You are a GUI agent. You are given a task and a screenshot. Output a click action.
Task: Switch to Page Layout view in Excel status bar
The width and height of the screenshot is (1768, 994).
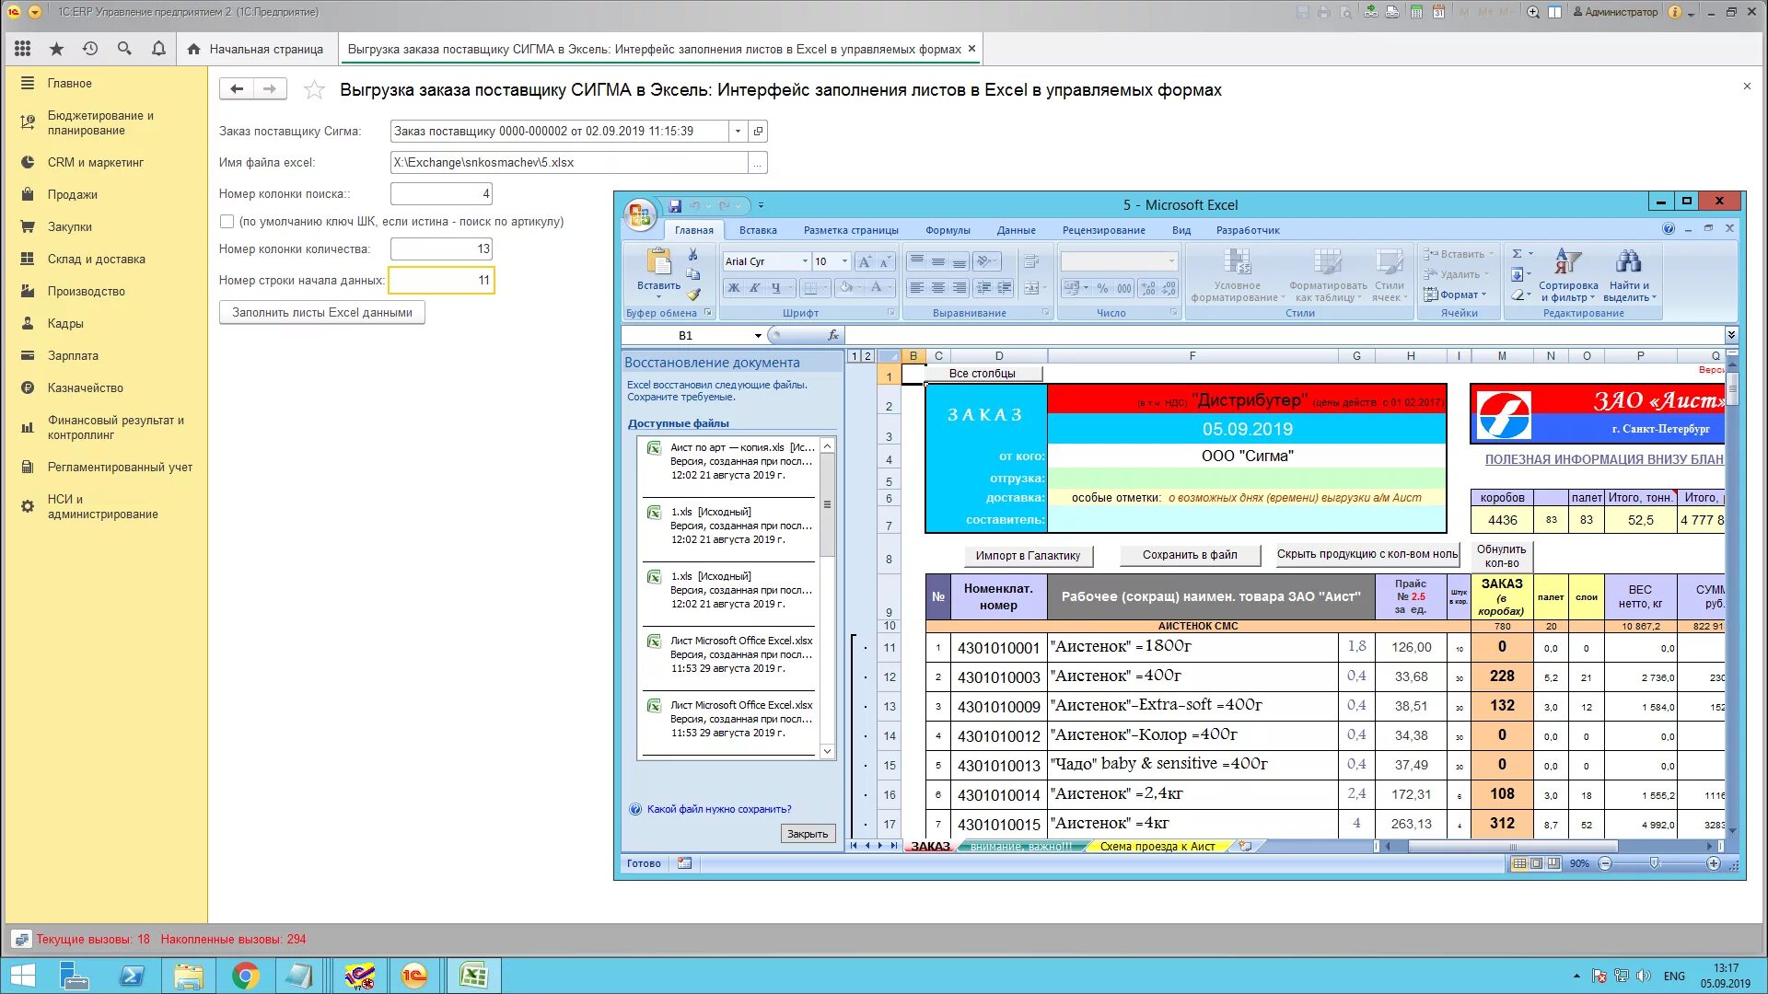pyautogui.click(x=1537, y=863)
